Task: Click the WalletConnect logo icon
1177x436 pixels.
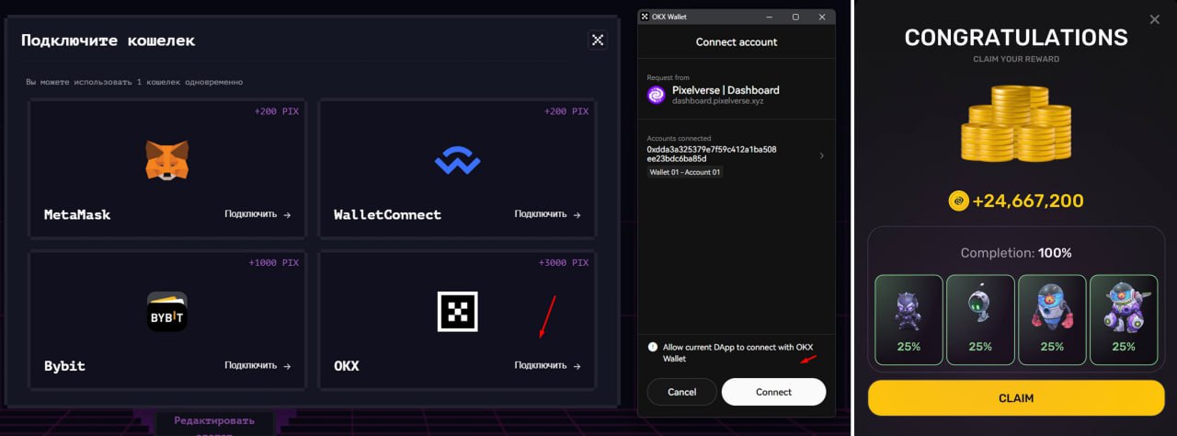Action: [x=457, y=162]
